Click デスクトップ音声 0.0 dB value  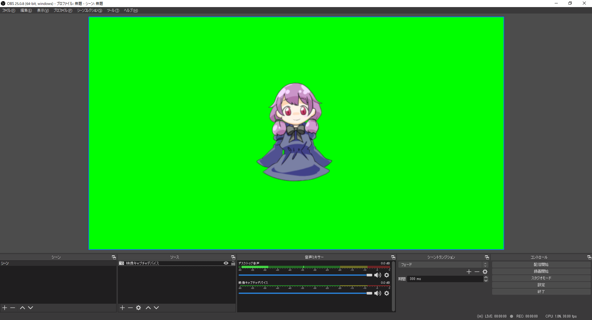[x=385, y=263]
